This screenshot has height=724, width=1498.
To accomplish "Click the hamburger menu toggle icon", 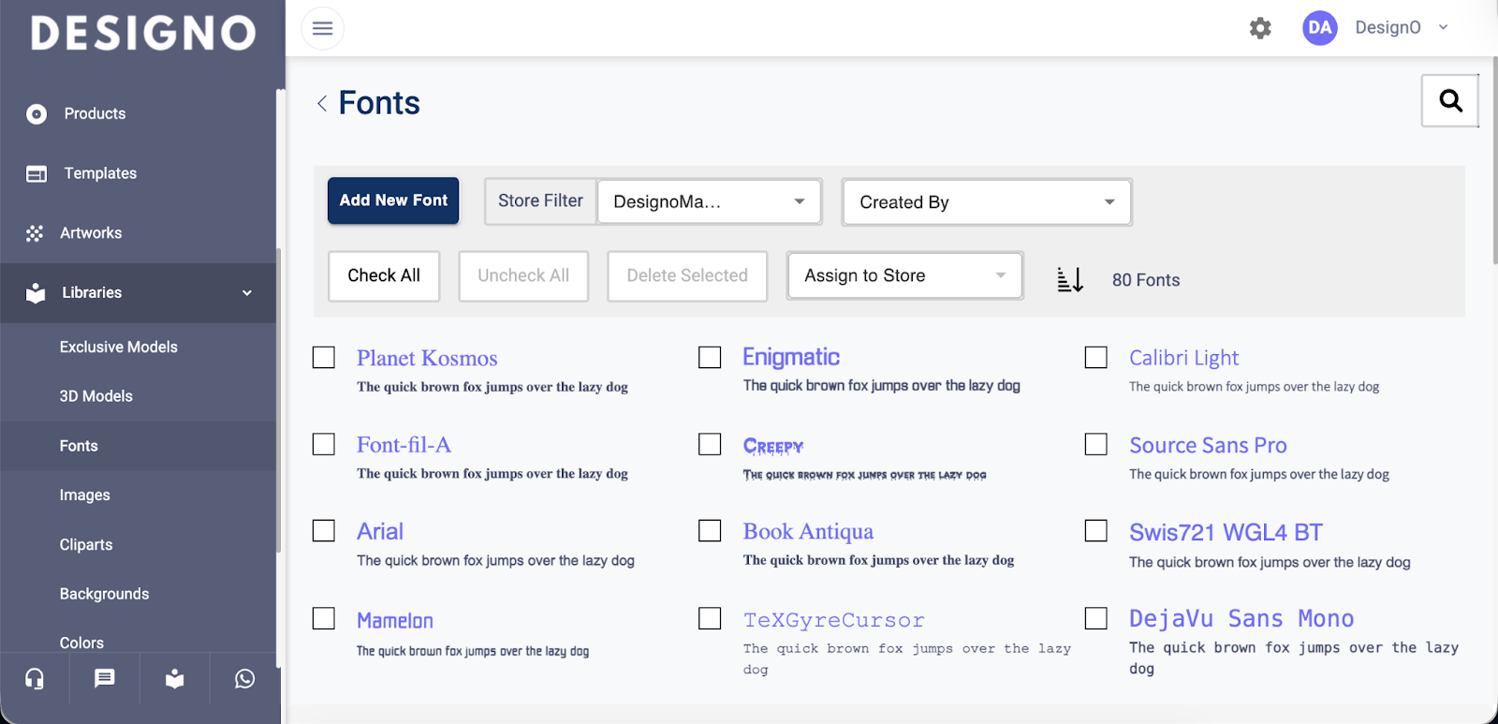I will 322,28.
